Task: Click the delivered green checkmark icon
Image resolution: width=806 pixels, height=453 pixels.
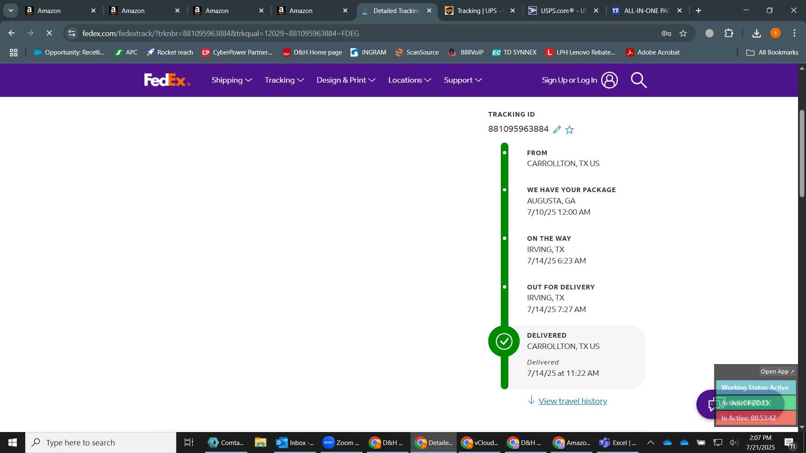Action: 504,341
